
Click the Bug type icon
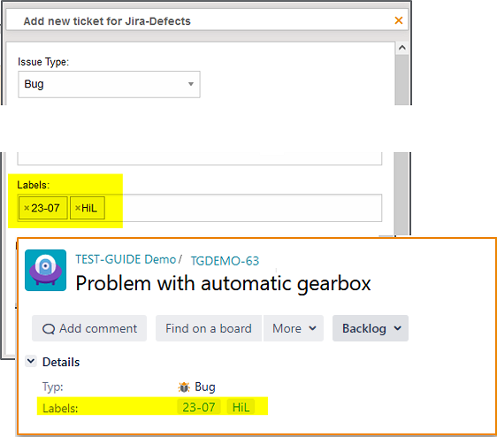point(184,387)
